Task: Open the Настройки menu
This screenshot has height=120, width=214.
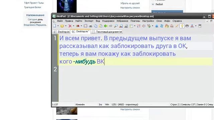Action: pyautogui.click(x=148, y=21)
